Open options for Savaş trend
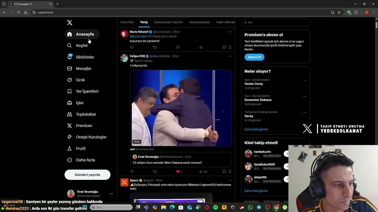Viewport: 378px width, 212px height. coord(305,112)
